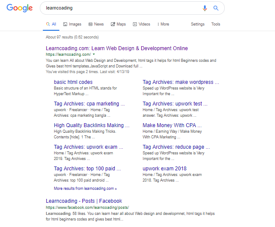This screenshot has height=227, width=275.
Task: Open Tag Archives: make wordpress sitelink
Action: click(181, 82)
